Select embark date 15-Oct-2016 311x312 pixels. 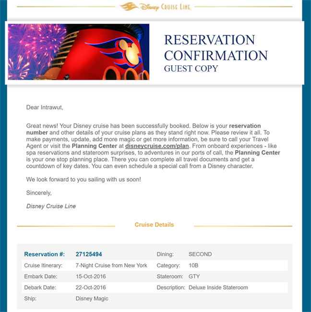tap(91, 276)
